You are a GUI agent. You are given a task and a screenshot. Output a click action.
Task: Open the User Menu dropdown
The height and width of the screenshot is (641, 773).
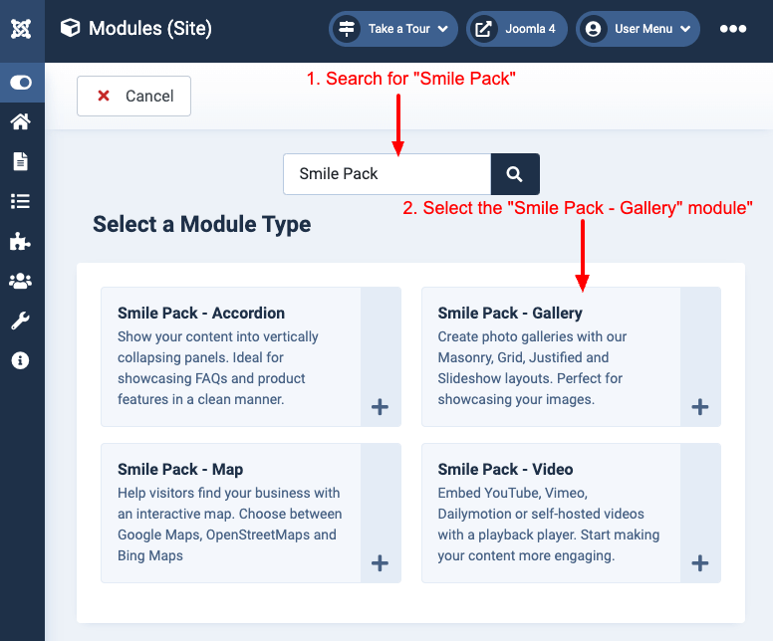click(x=638, y=29)
